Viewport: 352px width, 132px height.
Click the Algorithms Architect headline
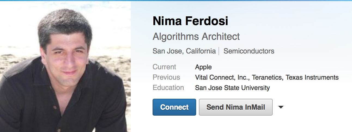[196, 36]
